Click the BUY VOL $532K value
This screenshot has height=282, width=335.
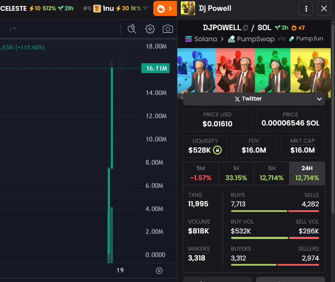pyautogui.click(x=241, y=231)
